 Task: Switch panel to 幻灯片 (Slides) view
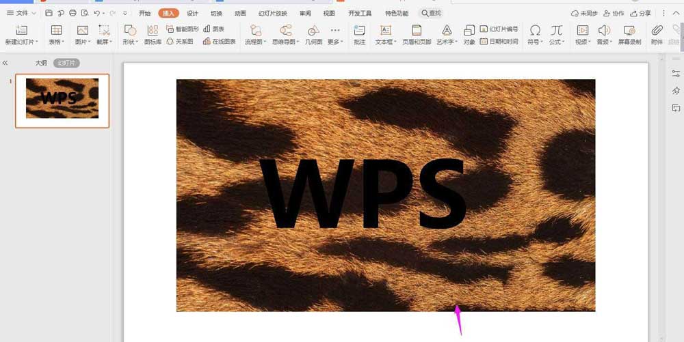pos(66,63)
